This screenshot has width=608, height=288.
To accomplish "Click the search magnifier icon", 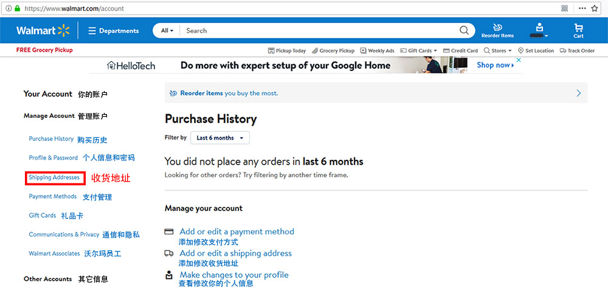I will (x=464, y=30).
